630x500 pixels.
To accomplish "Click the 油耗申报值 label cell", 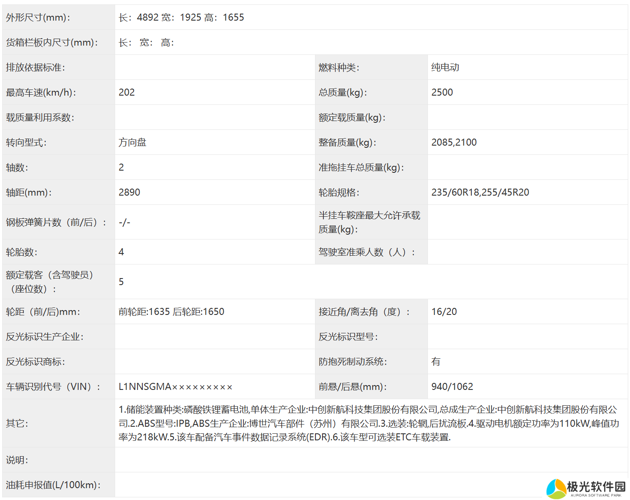I will point(53,485).
